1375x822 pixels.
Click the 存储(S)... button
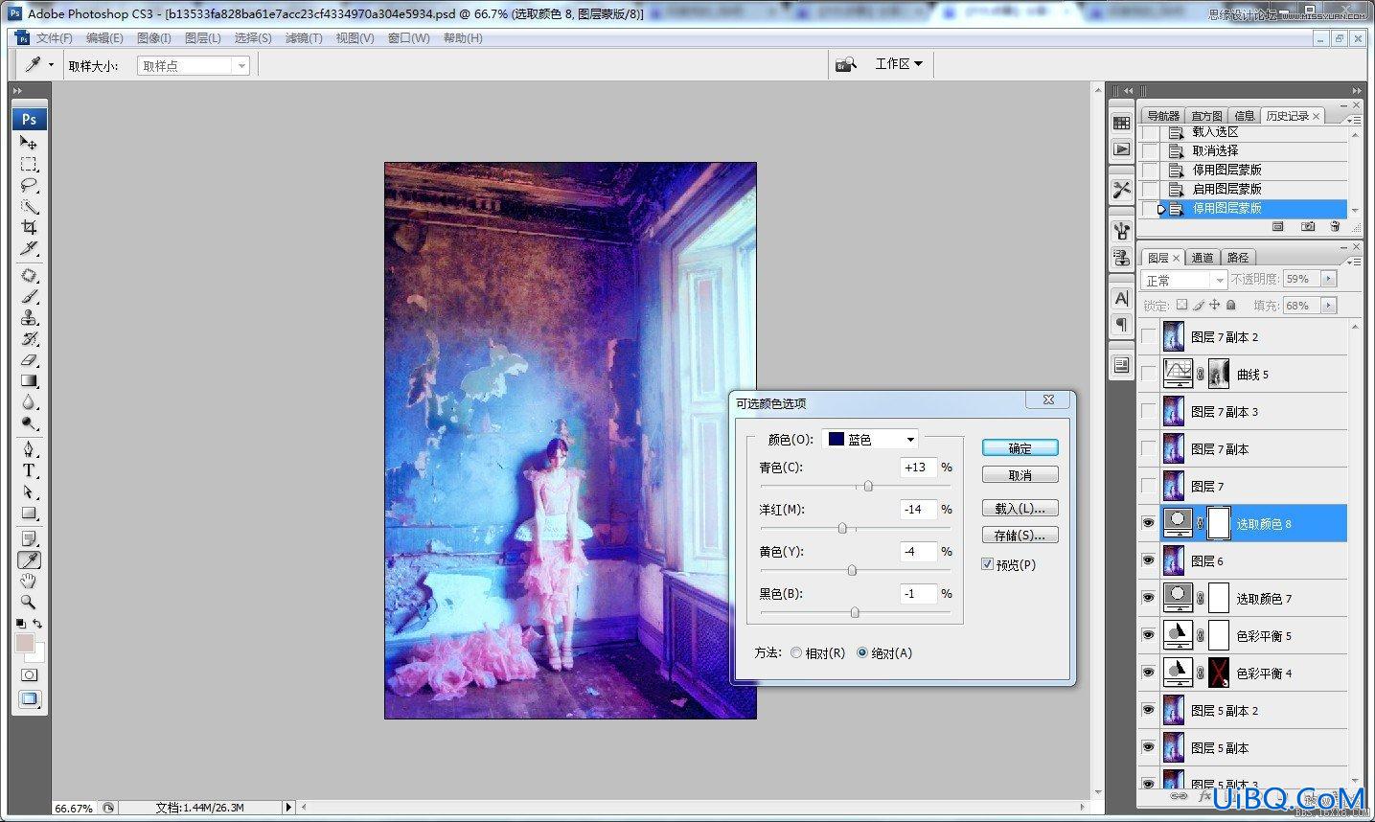1020,536
